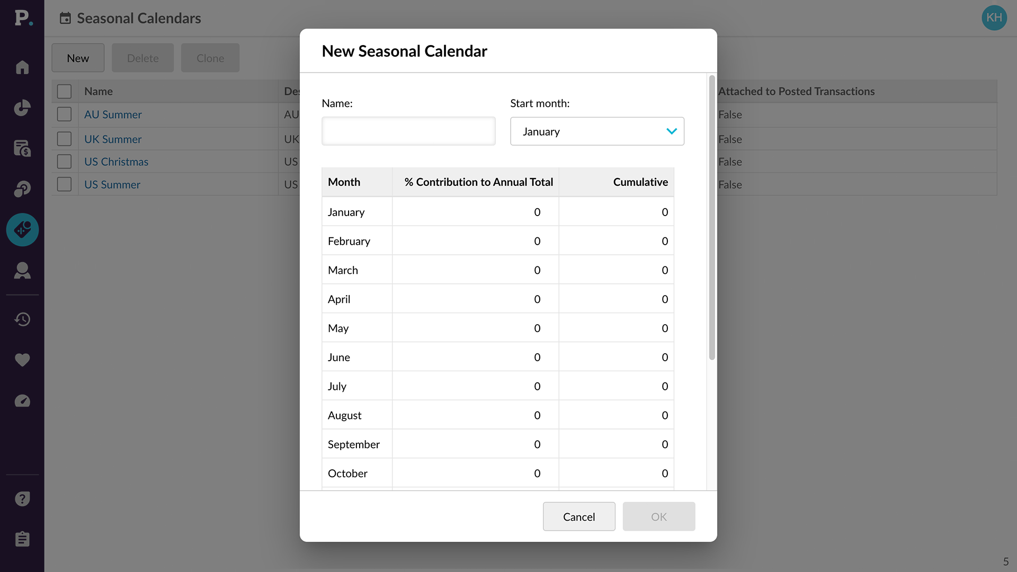Click the Start month chevron arrow

point(672,131)
